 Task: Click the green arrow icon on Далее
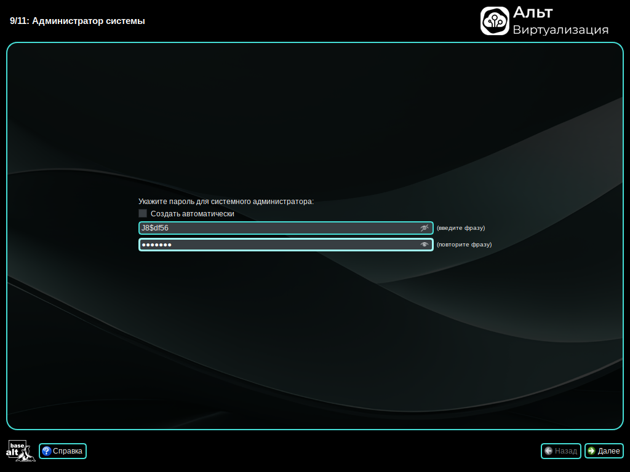click(591, 451)
